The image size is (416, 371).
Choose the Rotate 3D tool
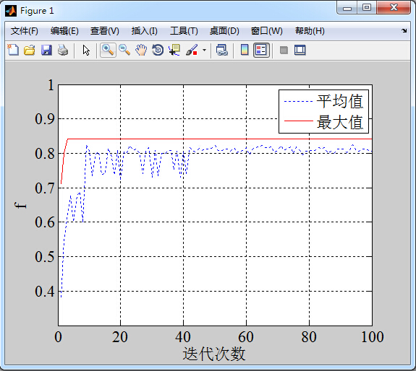click(x=158, y=50)
